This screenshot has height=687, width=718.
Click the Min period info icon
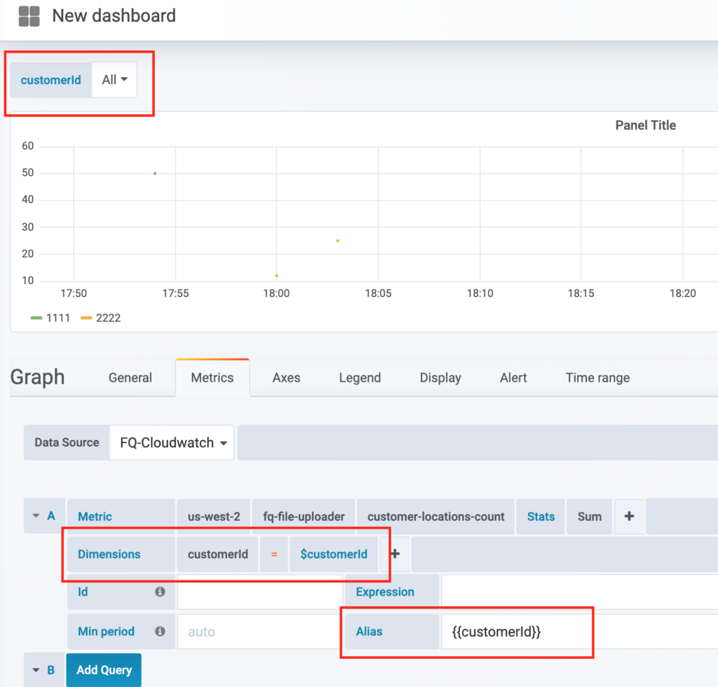[x=160, y=631]
